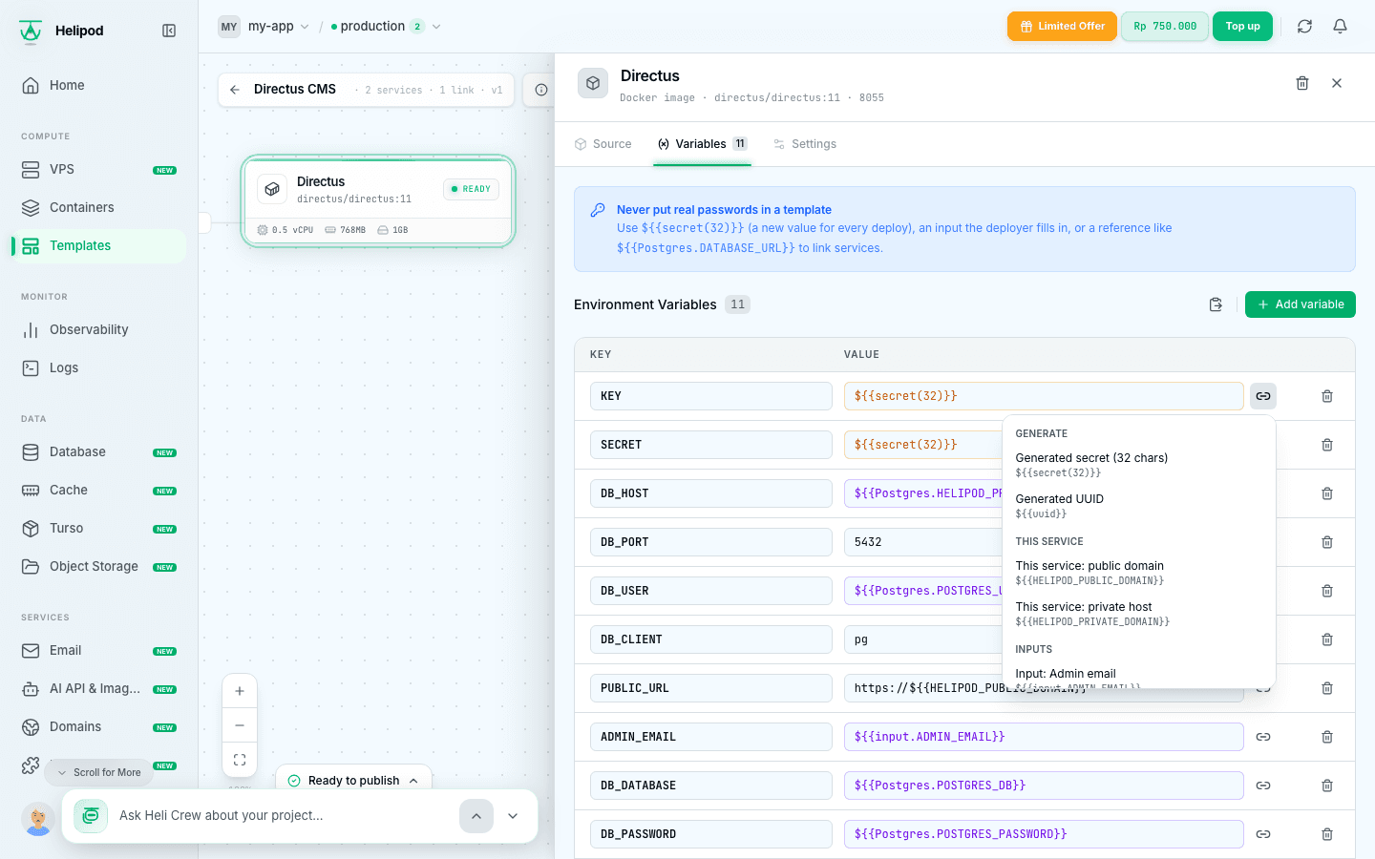1375x859 pixels.
Task: Open the production environment dropdown
Action: (x=386, y=27)
